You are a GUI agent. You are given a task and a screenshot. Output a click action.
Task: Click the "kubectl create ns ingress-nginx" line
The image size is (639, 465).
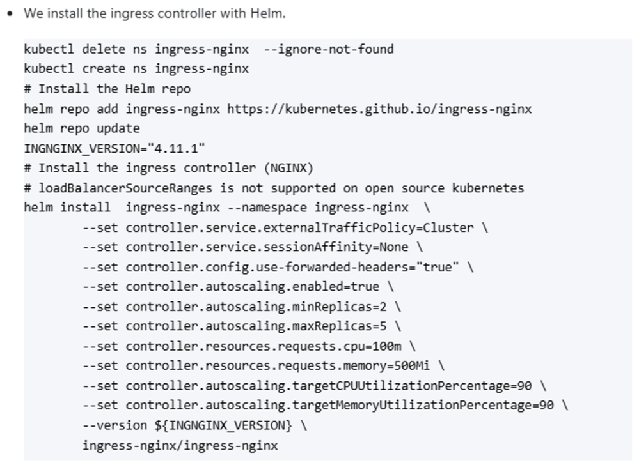tap(136, 69)
